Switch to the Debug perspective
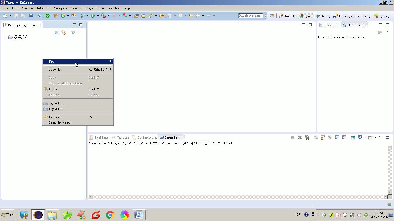Screen dimensions: 394x221 [323, 16]
